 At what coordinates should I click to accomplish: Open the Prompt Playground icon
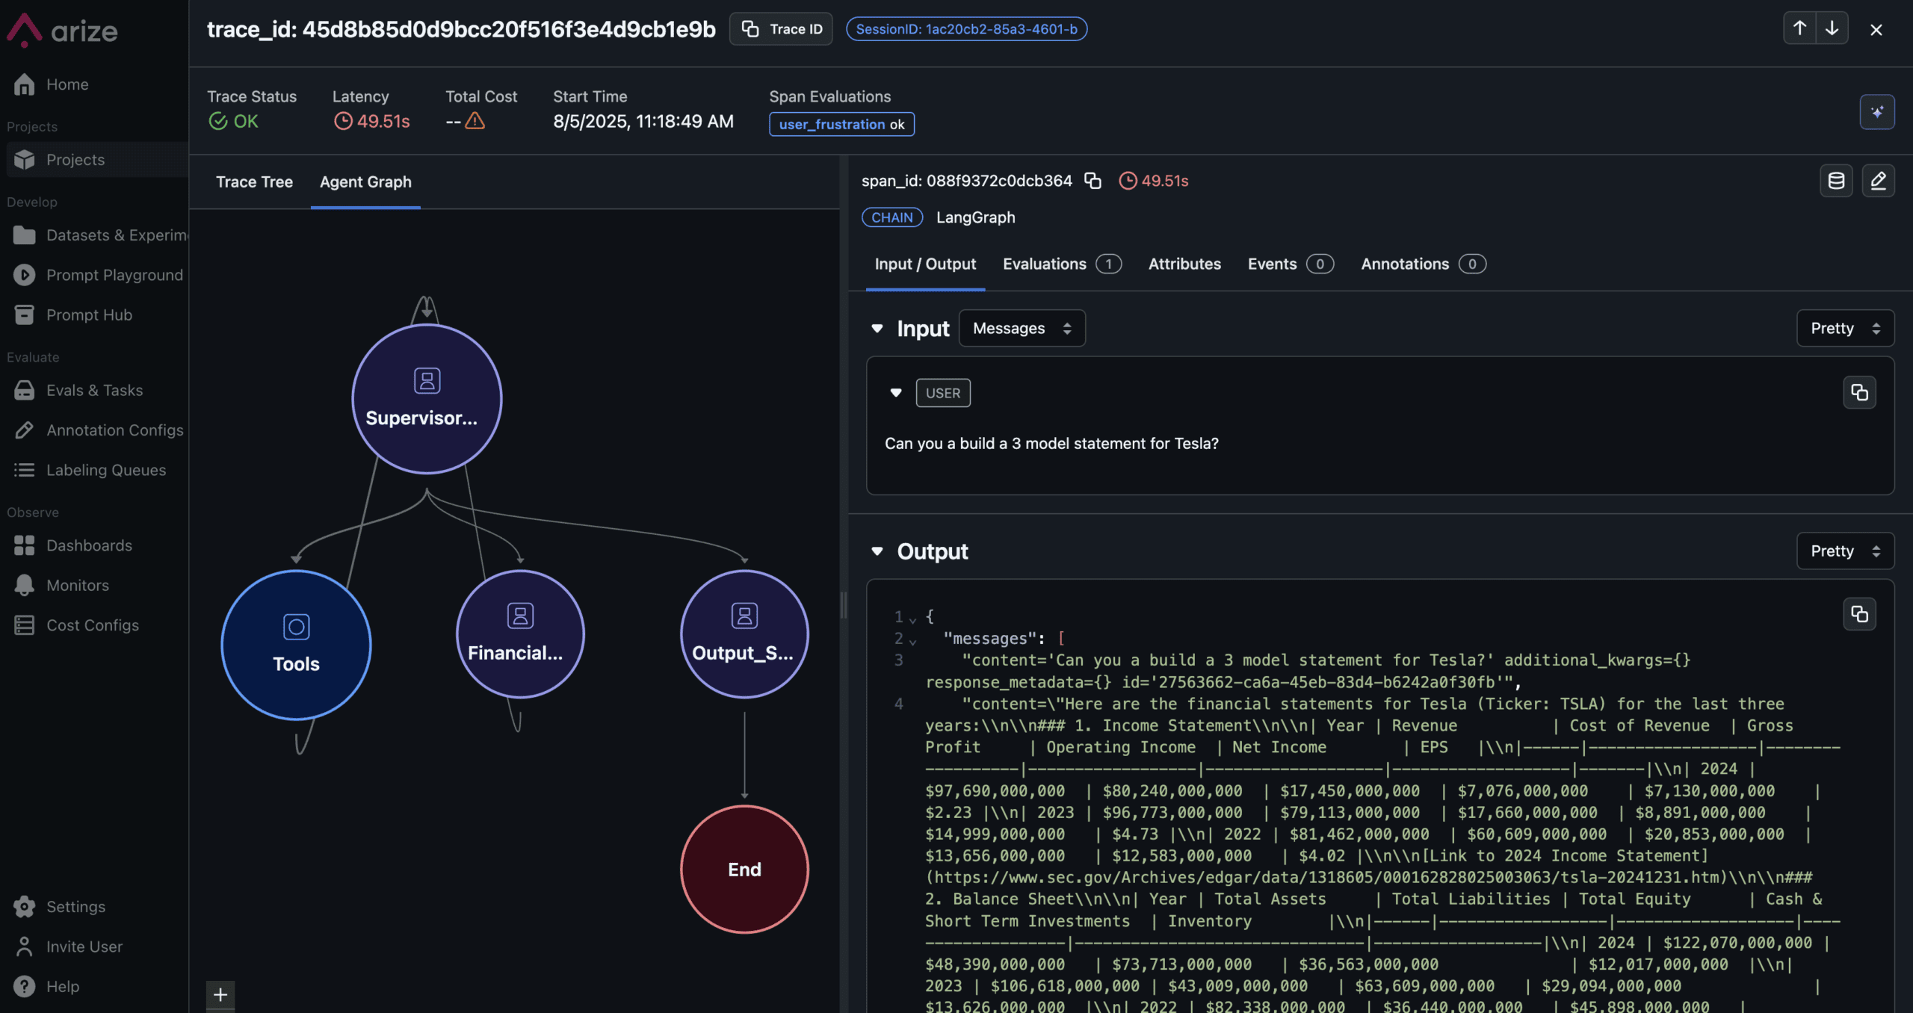[24, 275]
